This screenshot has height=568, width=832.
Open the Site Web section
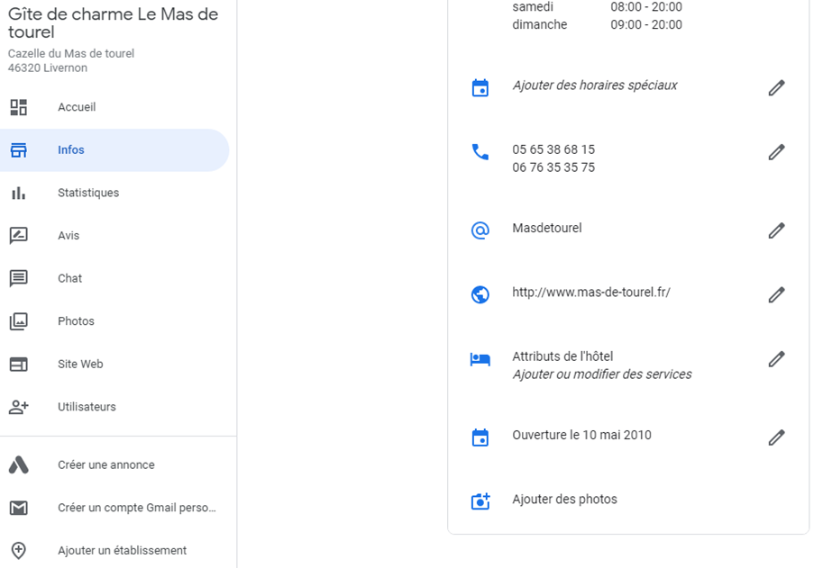click(114, 364)
